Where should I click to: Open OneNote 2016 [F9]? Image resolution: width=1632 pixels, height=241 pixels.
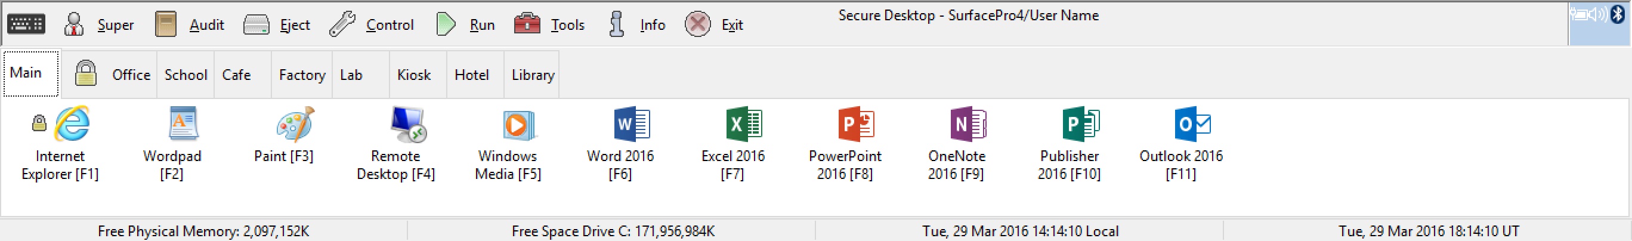(968, 124)
